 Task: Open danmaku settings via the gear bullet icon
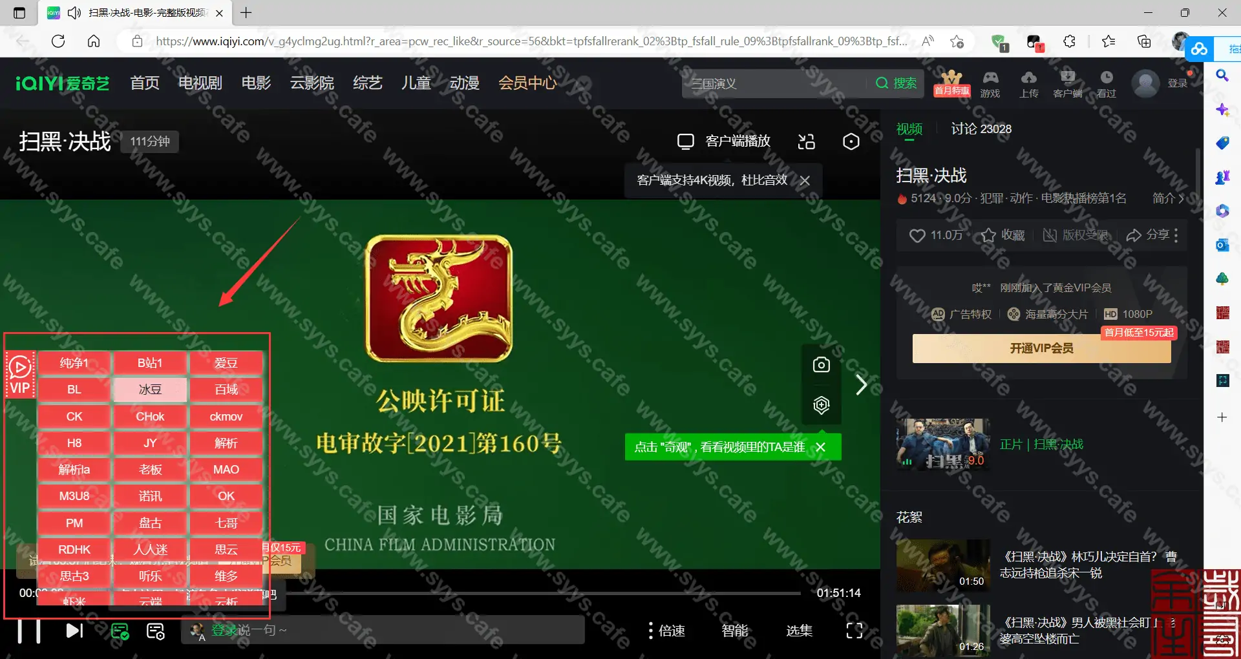click(x=155, y=631)
